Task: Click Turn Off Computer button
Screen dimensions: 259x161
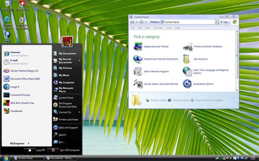Action: click(x=63, y=150)
